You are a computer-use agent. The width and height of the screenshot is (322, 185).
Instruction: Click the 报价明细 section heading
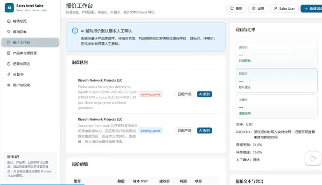click(x=80, y=164)
